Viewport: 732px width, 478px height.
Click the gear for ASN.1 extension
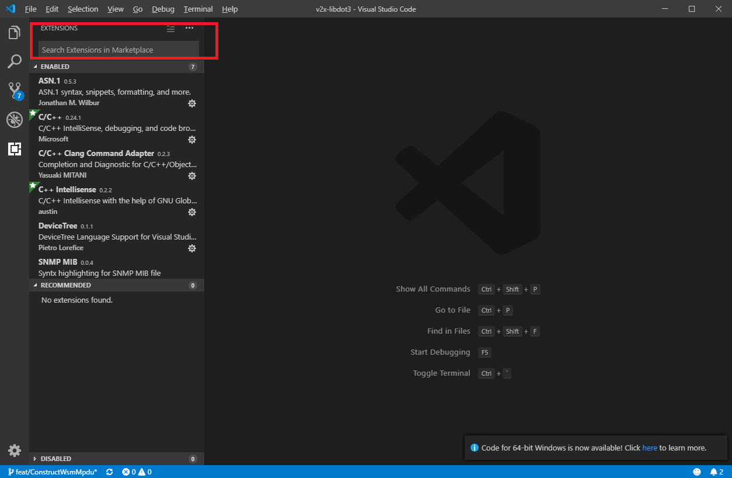click(x=192, y=103)
